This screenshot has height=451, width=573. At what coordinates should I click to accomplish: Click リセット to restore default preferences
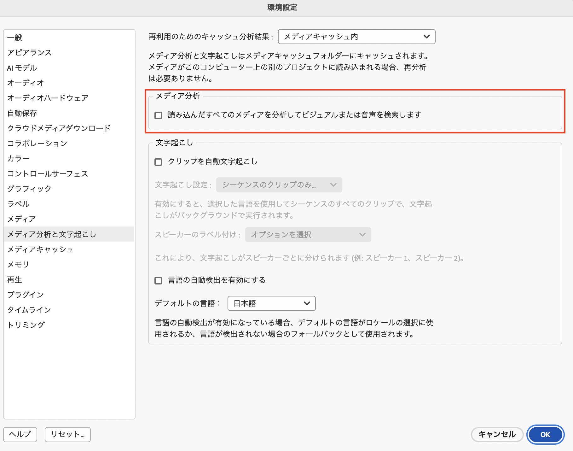[x=67, y=434]
